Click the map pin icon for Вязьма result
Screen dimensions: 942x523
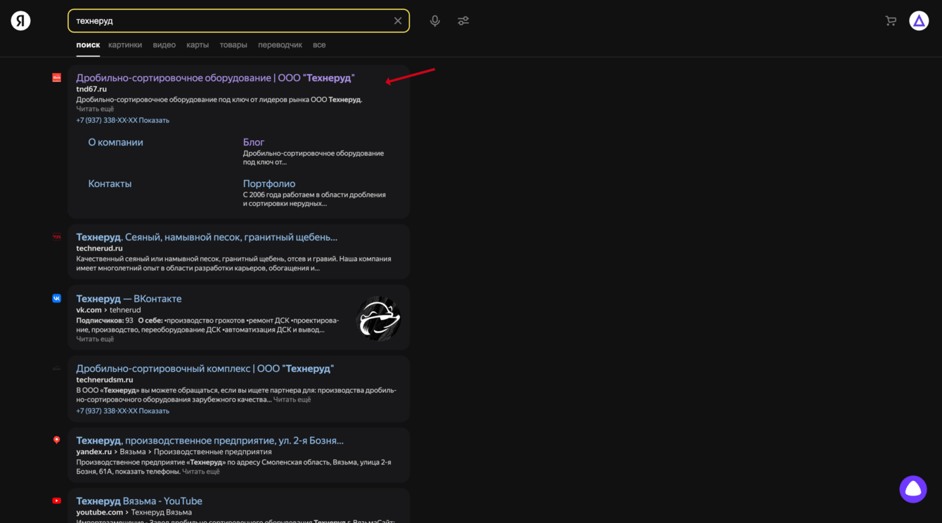tap(57, 440)
